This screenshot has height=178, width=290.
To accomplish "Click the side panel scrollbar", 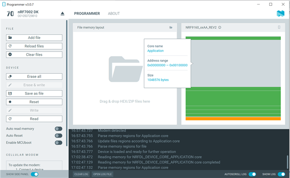I will click(x=67, y=83).
